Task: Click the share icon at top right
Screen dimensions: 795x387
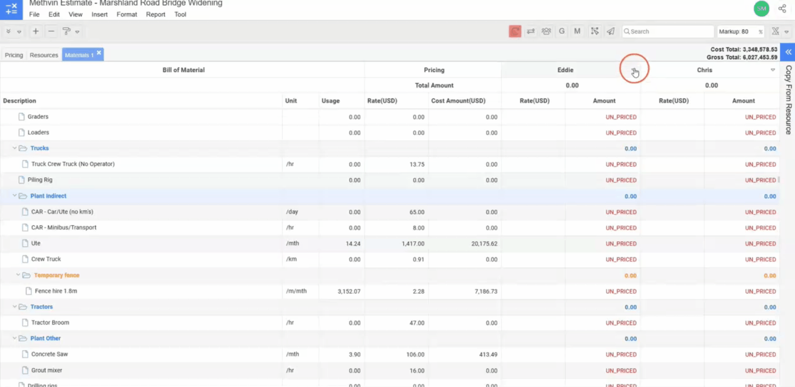Action: (x=782, y=9)
